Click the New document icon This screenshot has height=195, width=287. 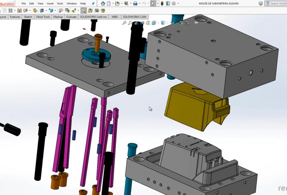point(109,3)
